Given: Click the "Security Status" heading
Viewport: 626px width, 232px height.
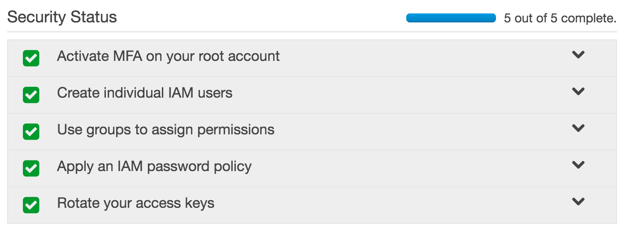Looking at the screenshot, I should coord(62,17).
